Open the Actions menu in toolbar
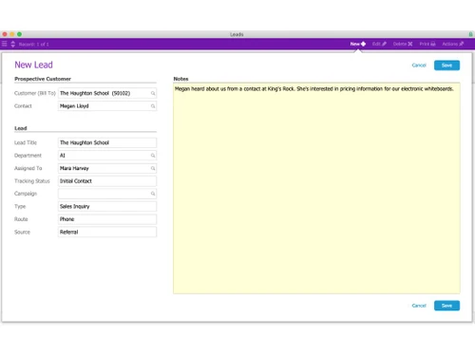The height and width of the screenshot is (356, 475). pos(453,44)
